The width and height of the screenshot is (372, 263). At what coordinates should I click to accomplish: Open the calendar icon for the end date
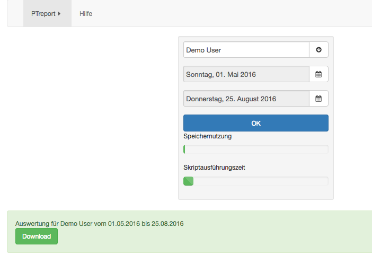coord(318,99)
